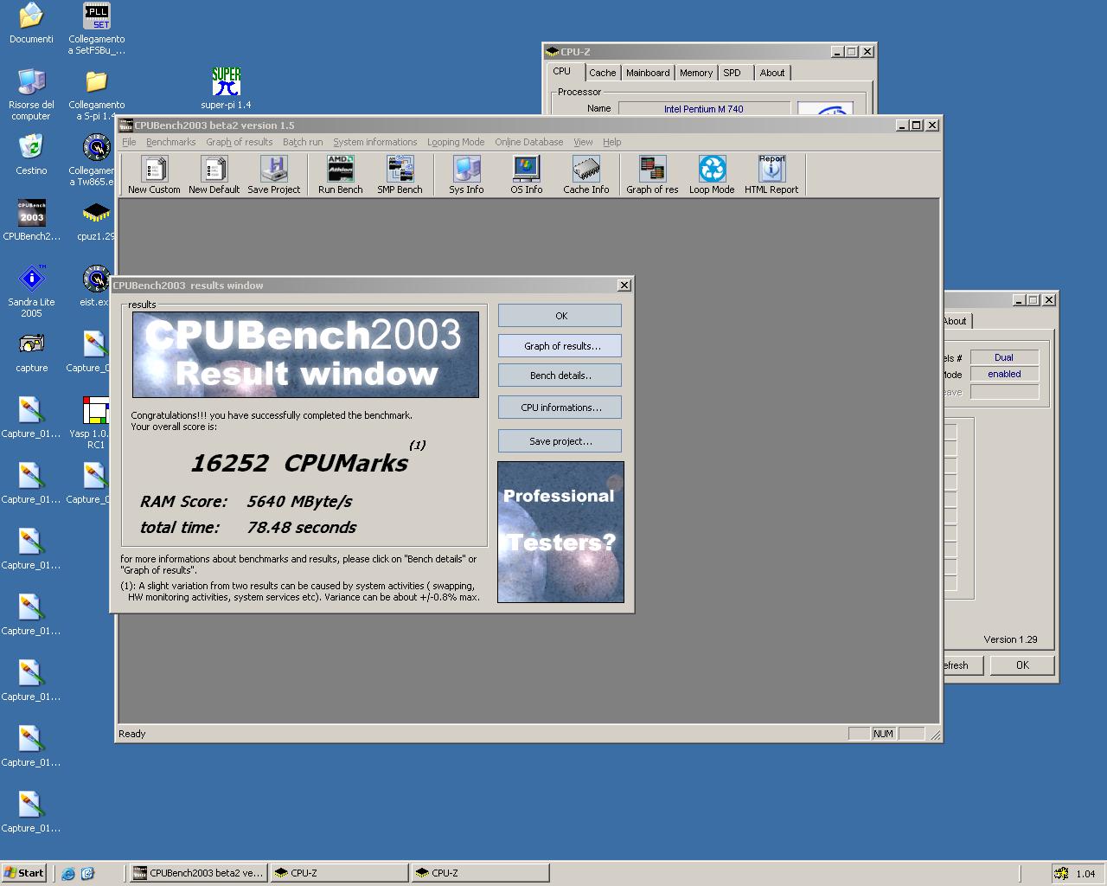
Task: Click OK in the second CPU-Z window
Action: (1022, 665)
